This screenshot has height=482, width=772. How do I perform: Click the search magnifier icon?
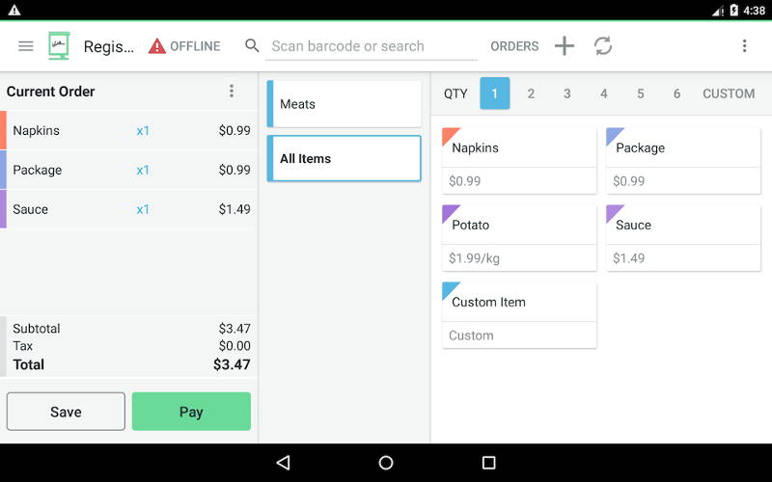click(252, 45)
